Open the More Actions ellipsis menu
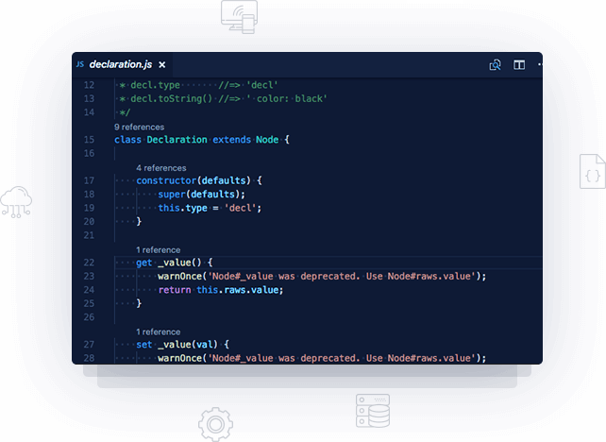Viewport: 606px width, 442px height. [540, 65]
